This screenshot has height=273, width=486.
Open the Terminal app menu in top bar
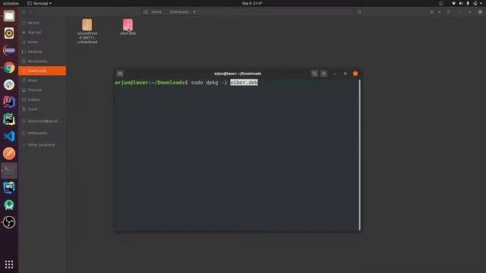[x=39, y=3]
